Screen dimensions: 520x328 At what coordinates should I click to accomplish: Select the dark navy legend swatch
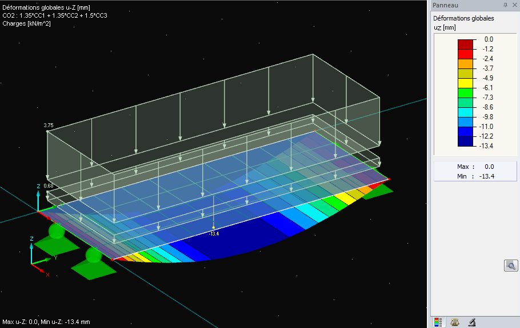[465, 141]
